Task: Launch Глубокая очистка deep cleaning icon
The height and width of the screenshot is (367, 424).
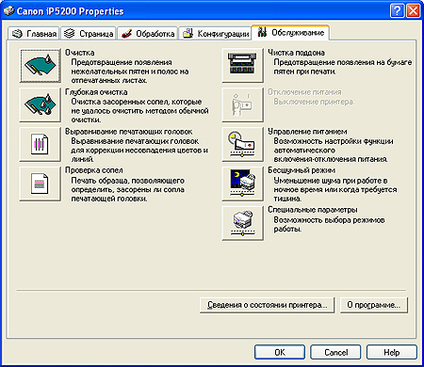Action: [x=41, y=104]
